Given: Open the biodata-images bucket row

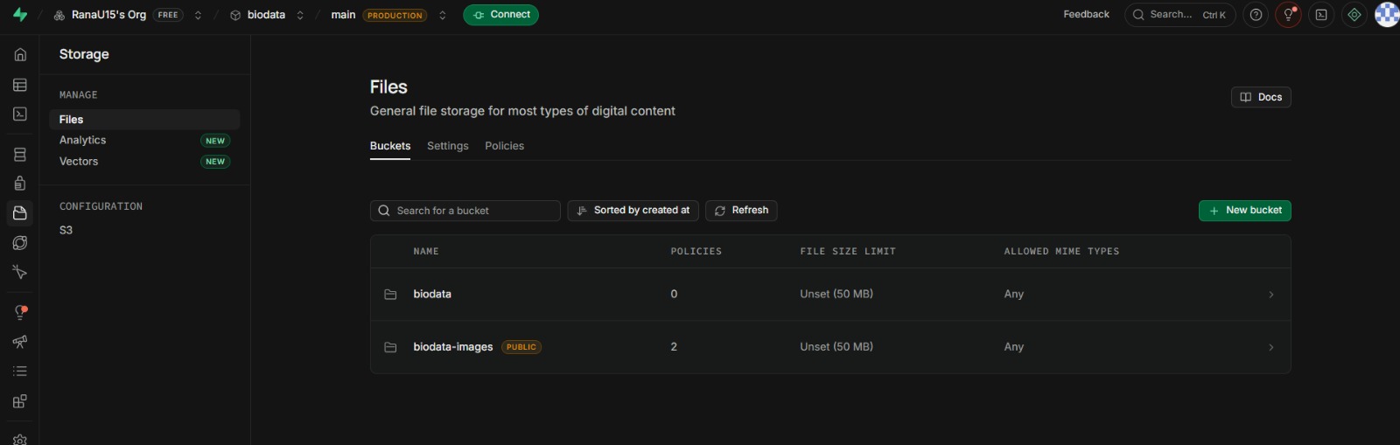Looking at the screenshot, I should (x=830, y=347).
